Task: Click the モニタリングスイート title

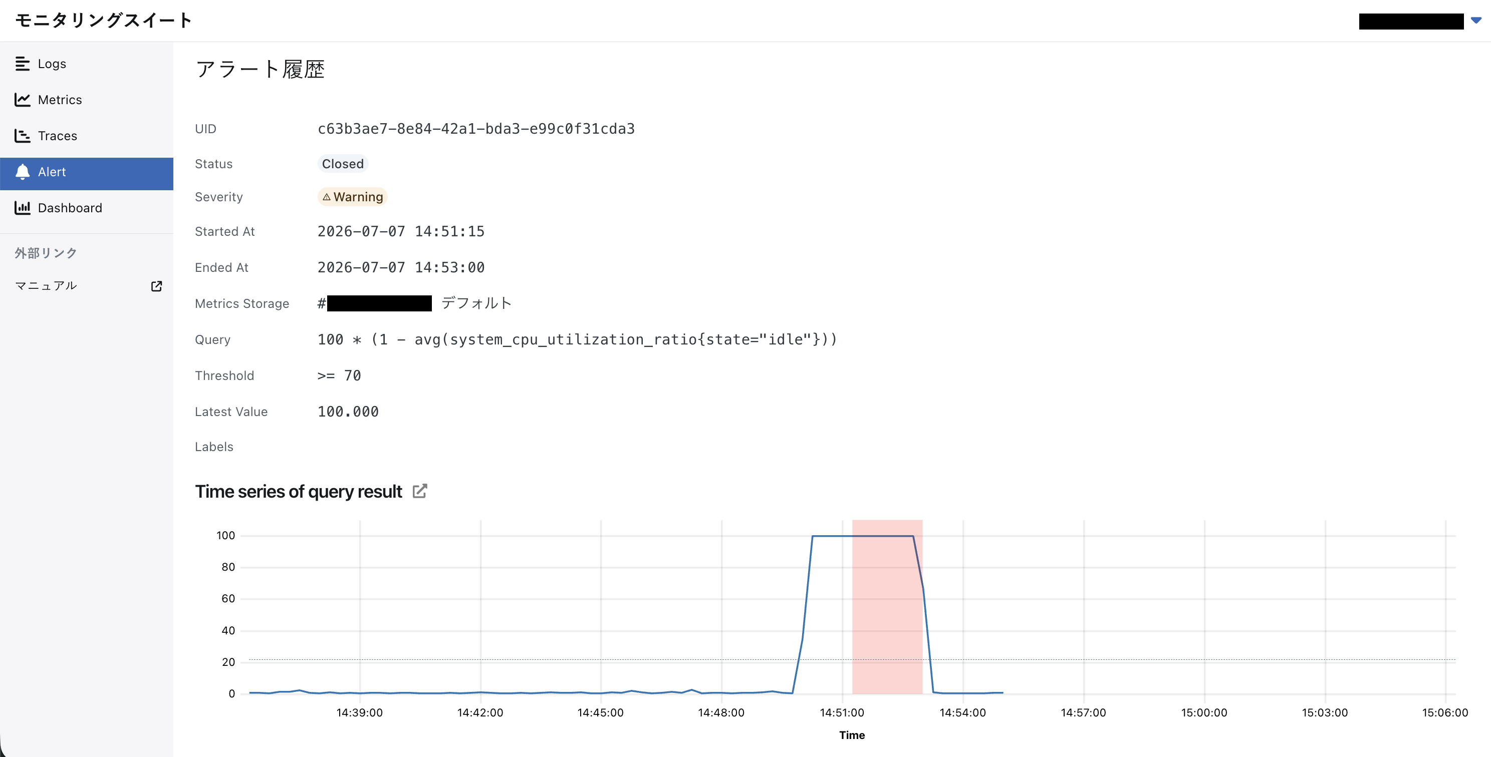Action: click(104, 21)
